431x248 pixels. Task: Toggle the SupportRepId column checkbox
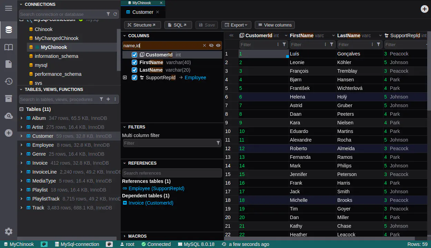(134, 77)
